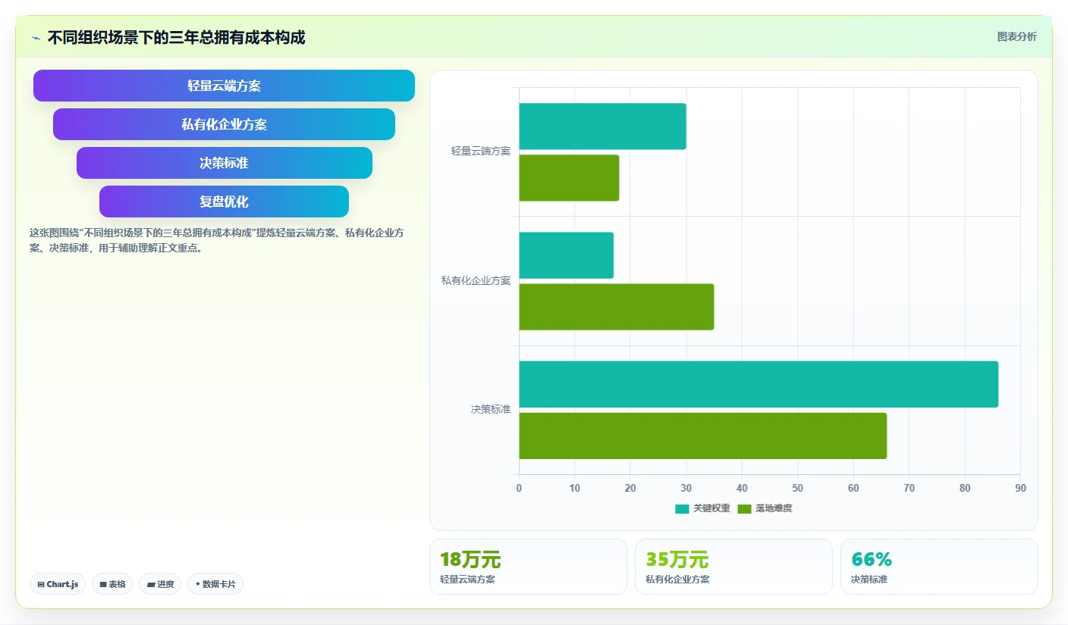Select the 轻量云端方案 funnel bar
The height and width of the screenshot is (625, 1068).
pos(224,86)
